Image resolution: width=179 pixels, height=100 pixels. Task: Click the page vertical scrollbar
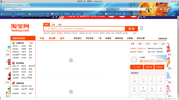(x=178, y=57)
